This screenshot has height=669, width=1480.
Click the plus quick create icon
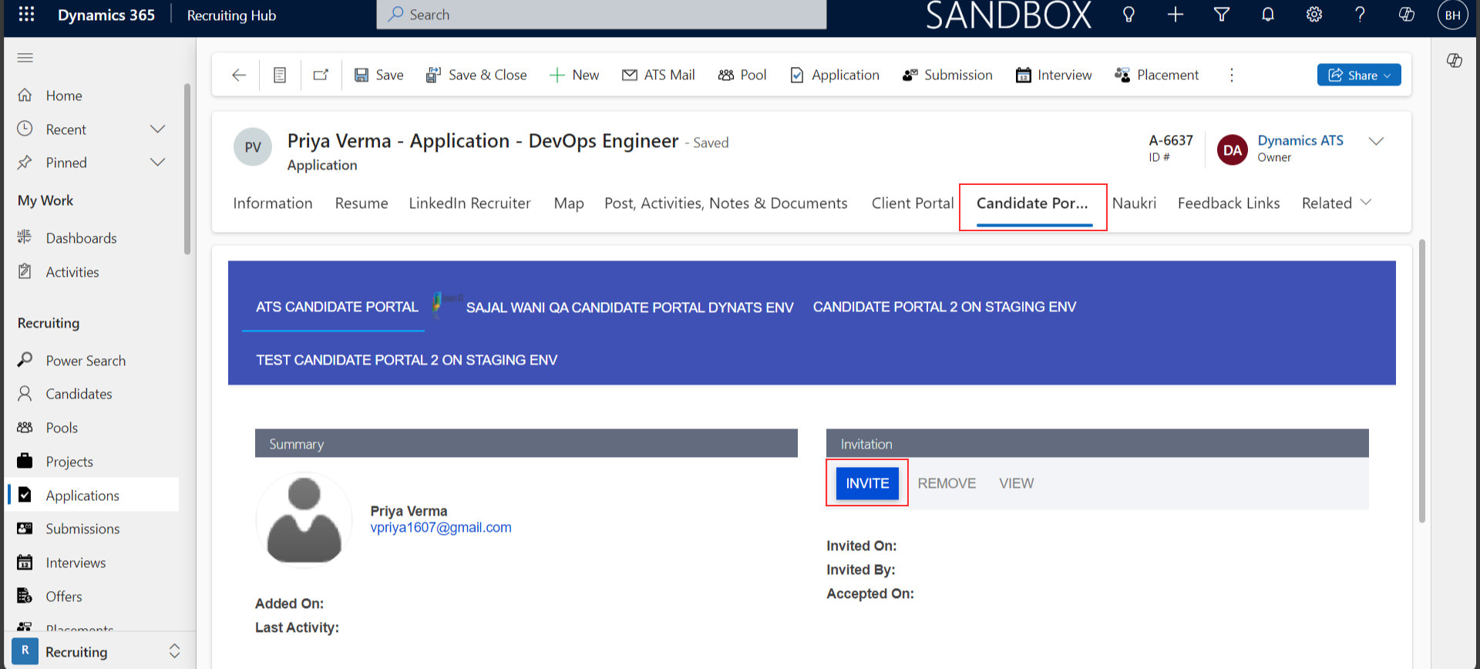1175,15
